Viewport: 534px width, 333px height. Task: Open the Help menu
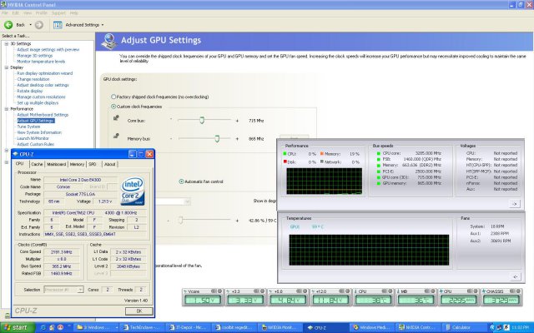(74, 13)
